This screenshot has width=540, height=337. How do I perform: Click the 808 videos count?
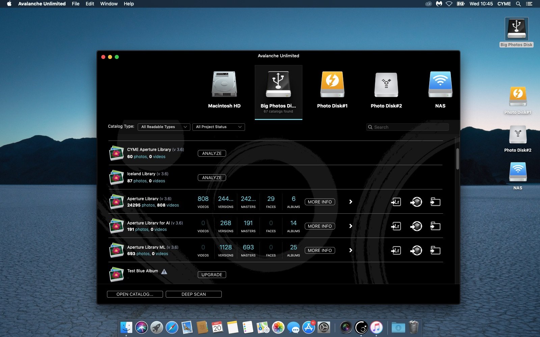pyautogui.click(x=203, y=199)
